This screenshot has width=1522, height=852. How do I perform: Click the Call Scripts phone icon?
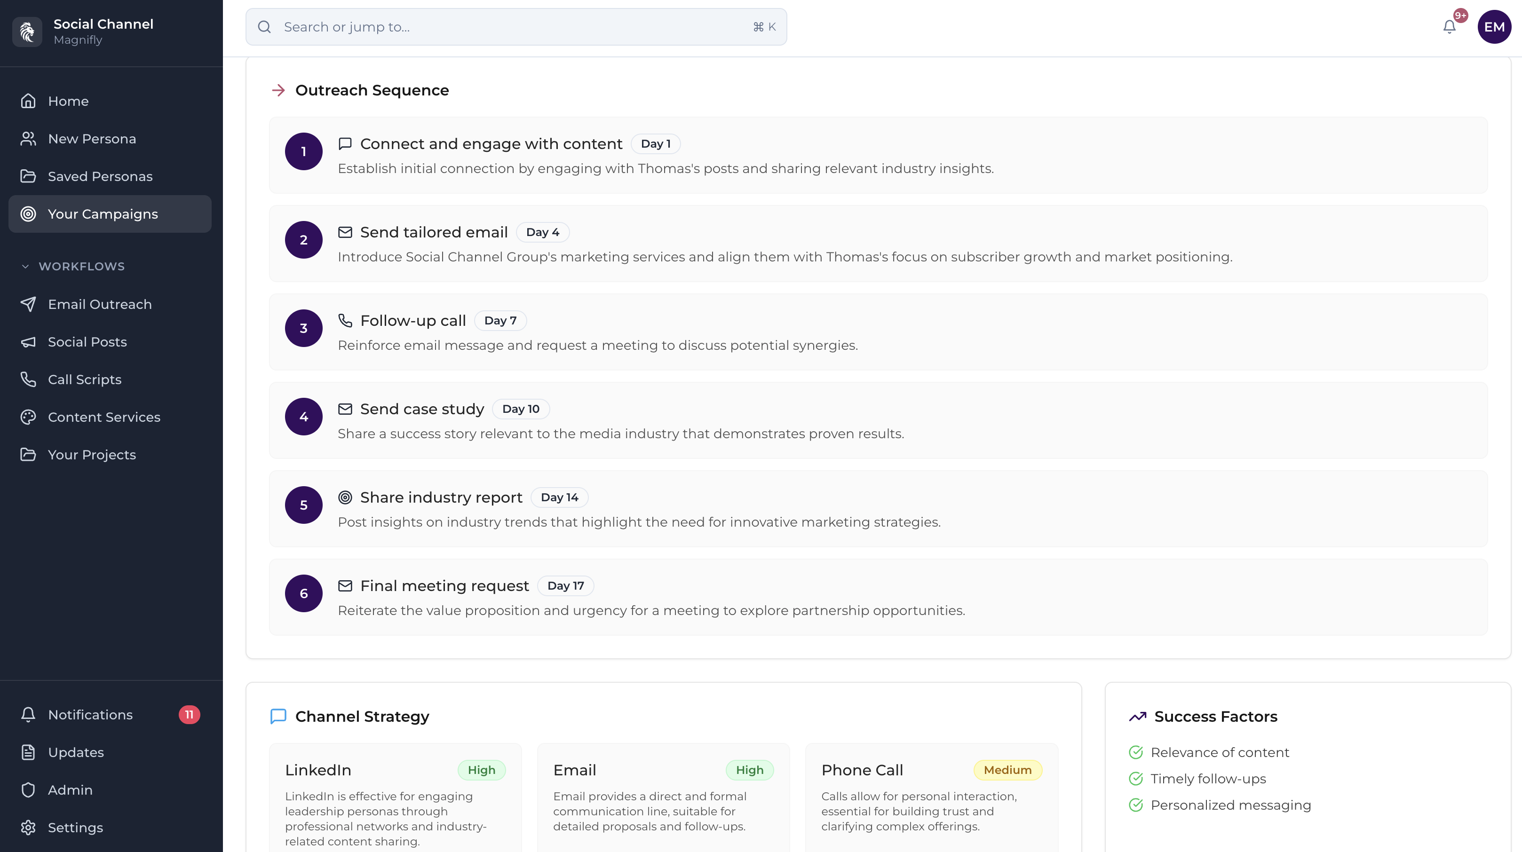click(28, 379)
